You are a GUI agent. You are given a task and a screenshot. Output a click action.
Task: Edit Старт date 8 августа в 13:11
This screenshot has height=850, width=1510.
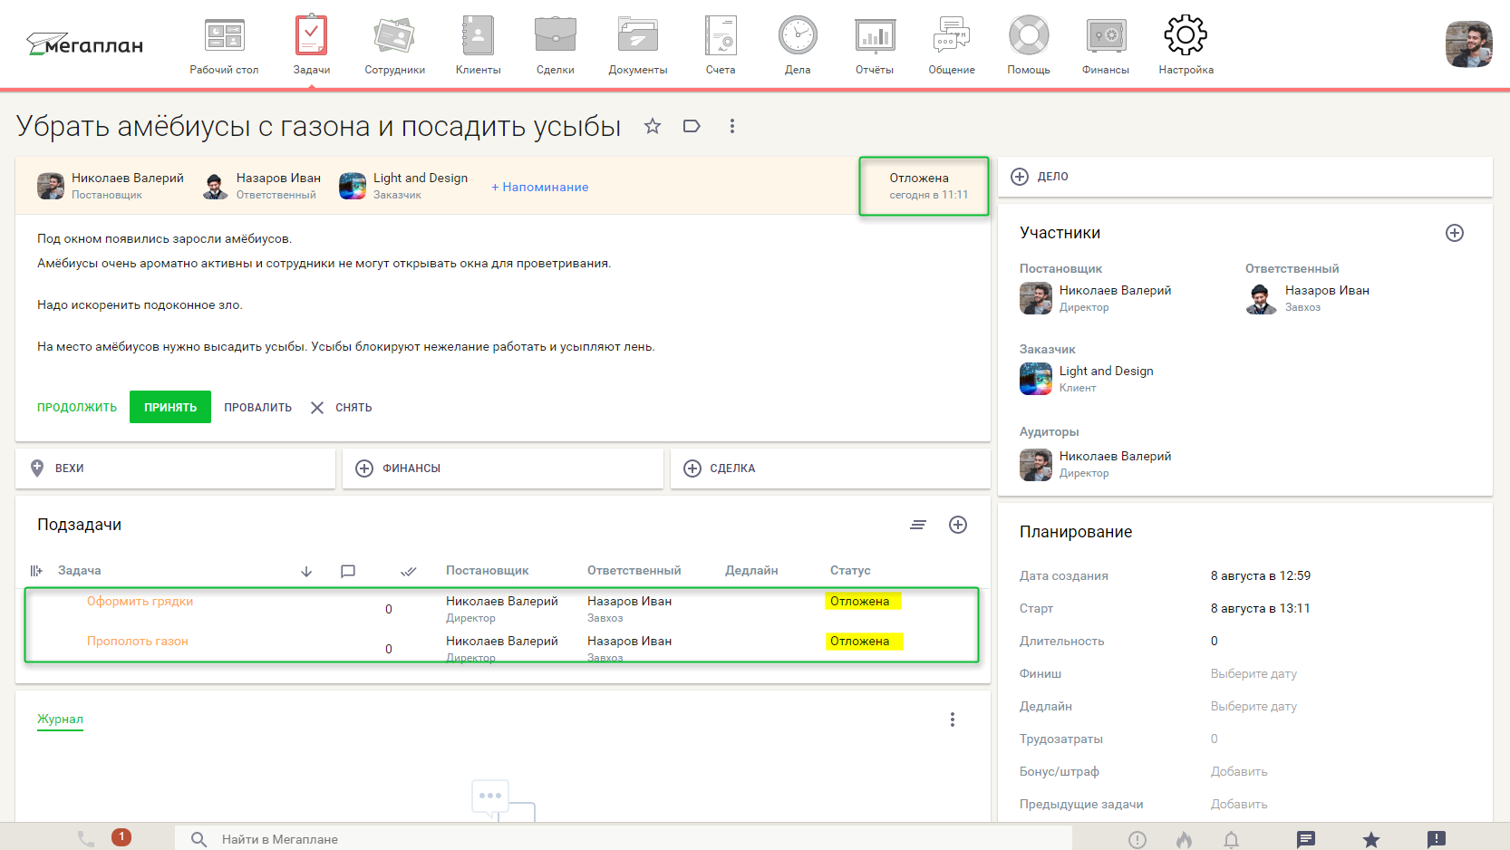pos(1261,608)
